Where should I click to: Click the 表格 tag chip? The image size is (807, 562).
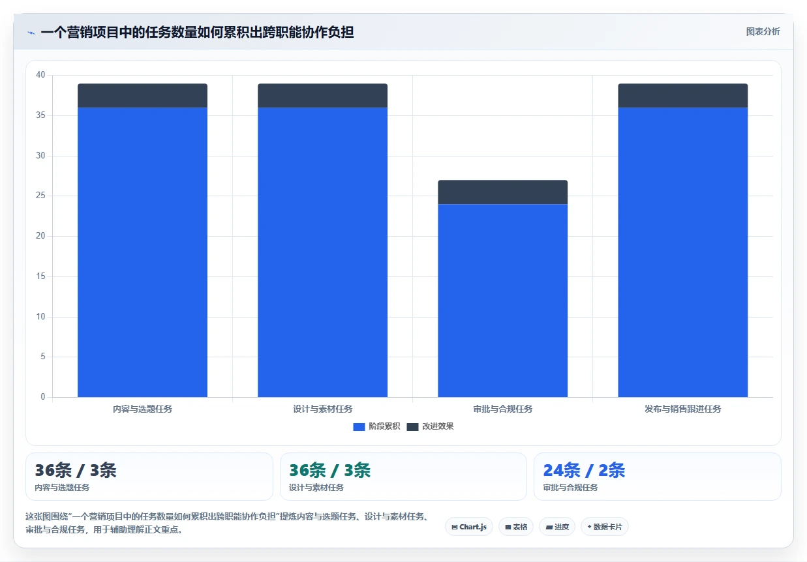click(516, 527)
